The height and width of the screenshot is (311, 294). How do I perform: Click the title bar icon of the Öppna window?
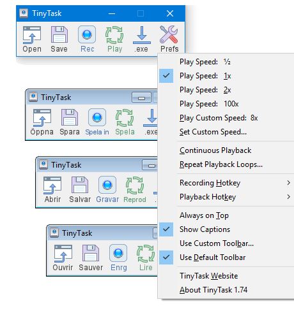33,97
